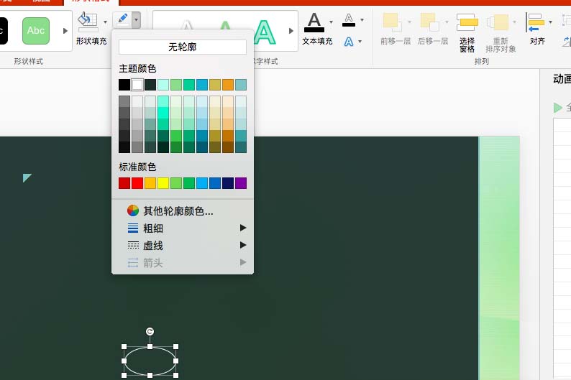Image resolution: width=571 pixels, height=380 pixels.
Task: Choose No Outline (无轮廓) option
Action: [183, 47]
